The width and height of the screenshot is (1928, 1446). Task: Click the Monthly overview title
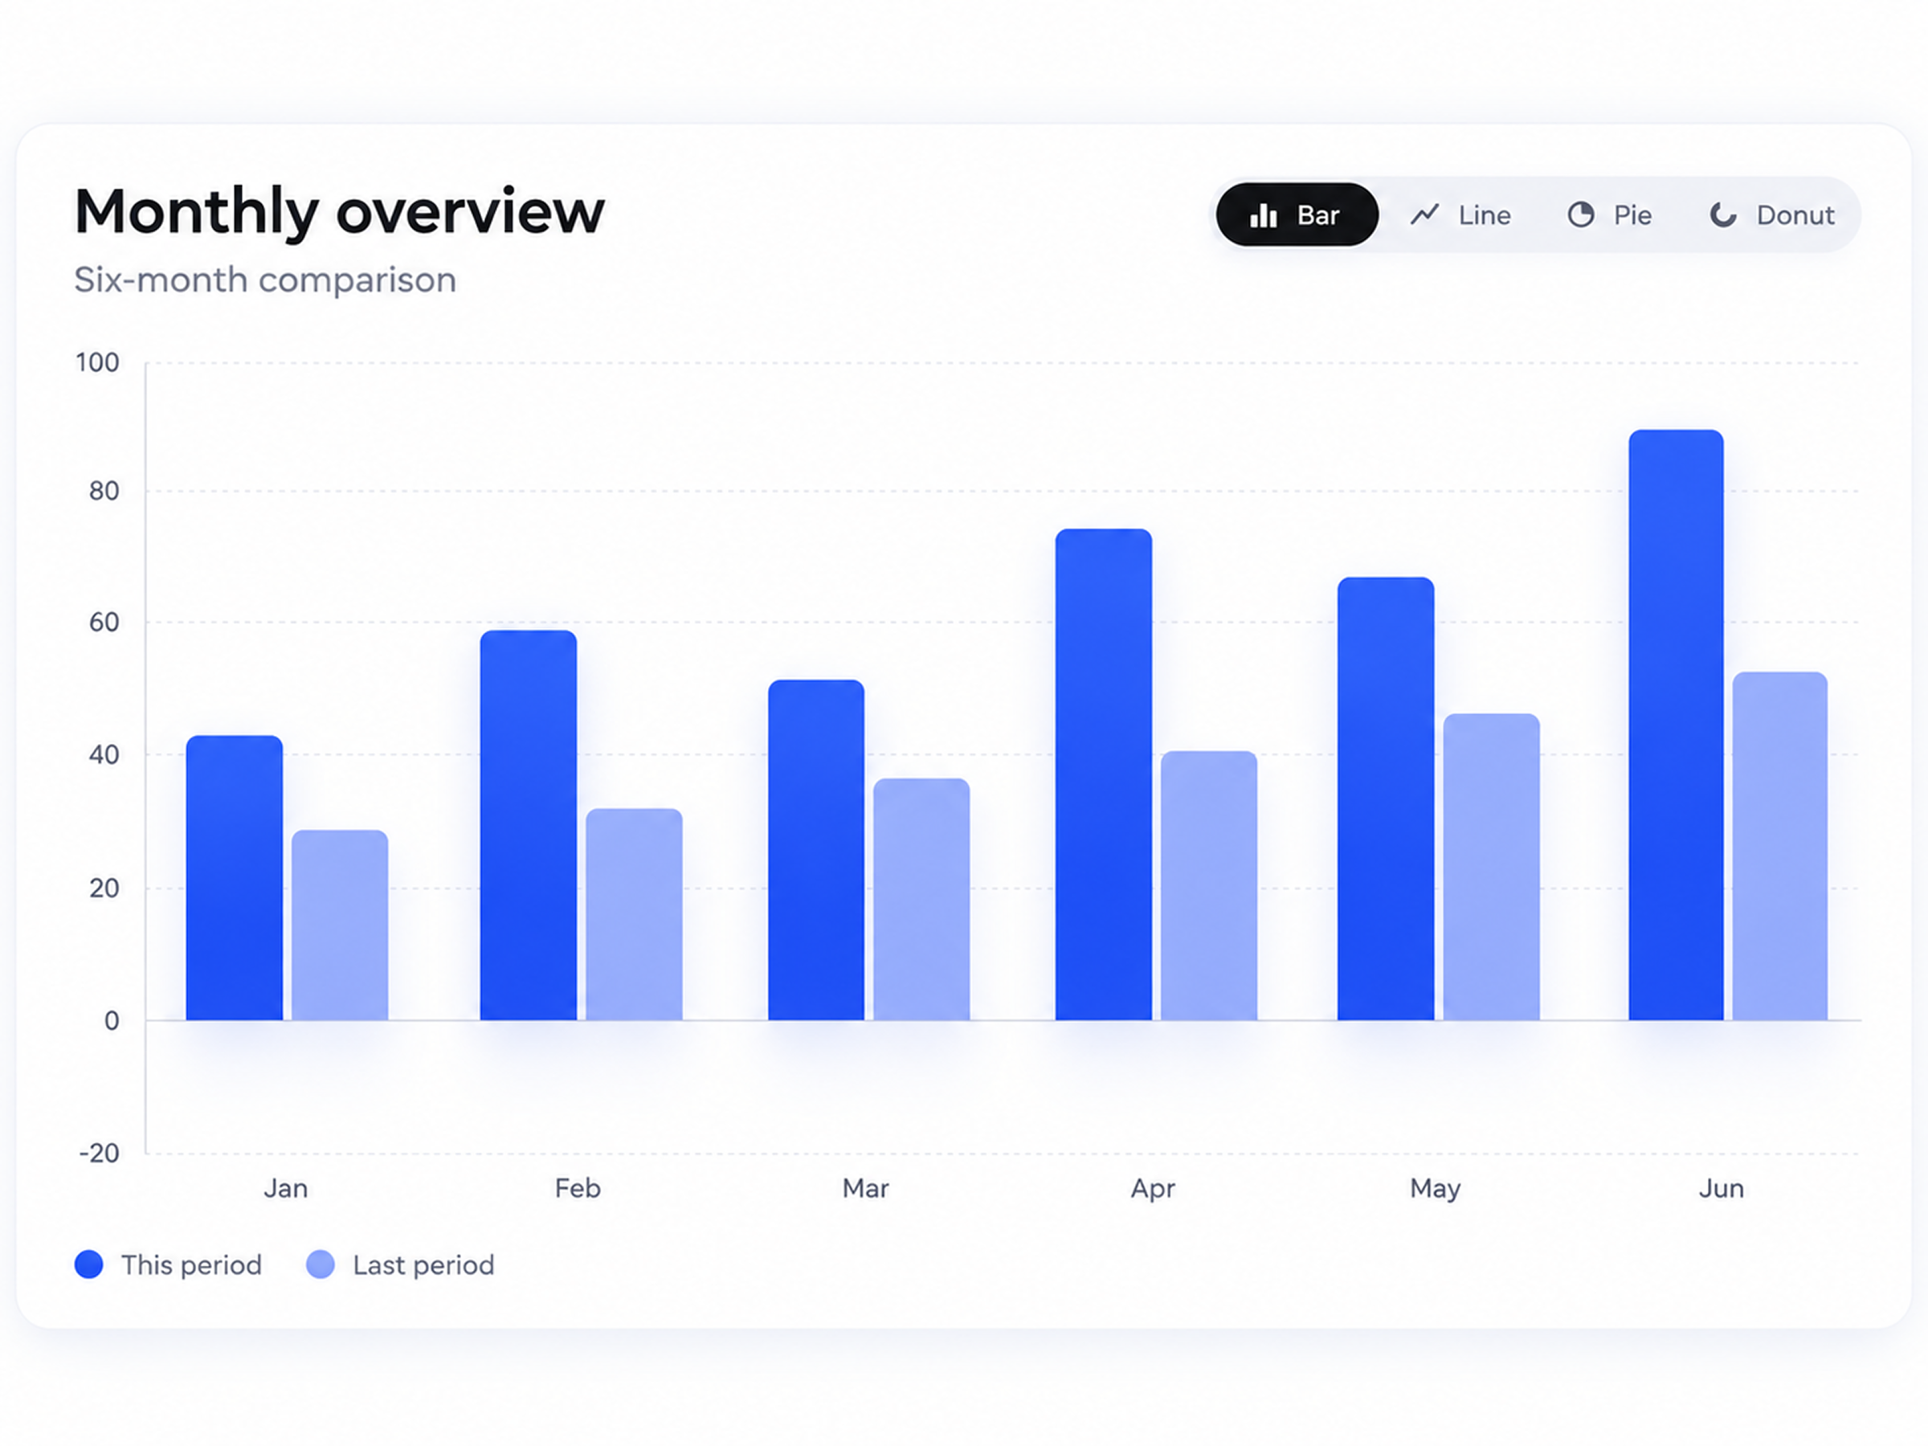coord(339,213)
